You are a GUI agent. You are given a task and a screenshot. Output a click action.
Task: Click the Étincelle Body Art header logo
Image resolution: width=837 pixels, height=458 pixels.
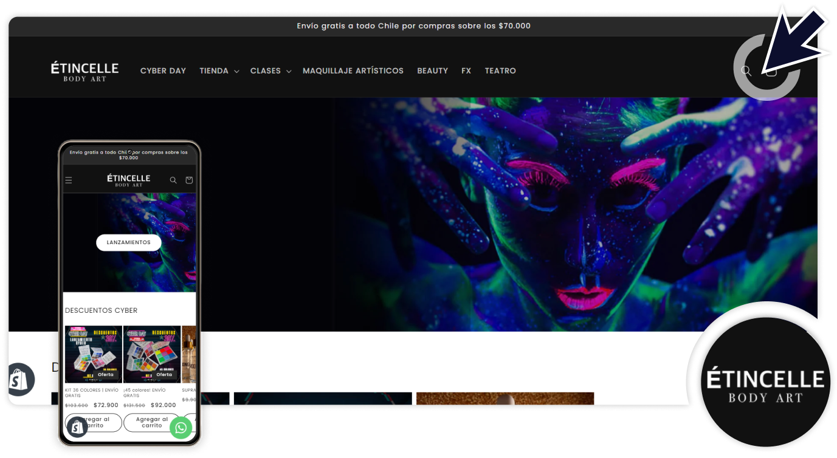tap(84, 71)
